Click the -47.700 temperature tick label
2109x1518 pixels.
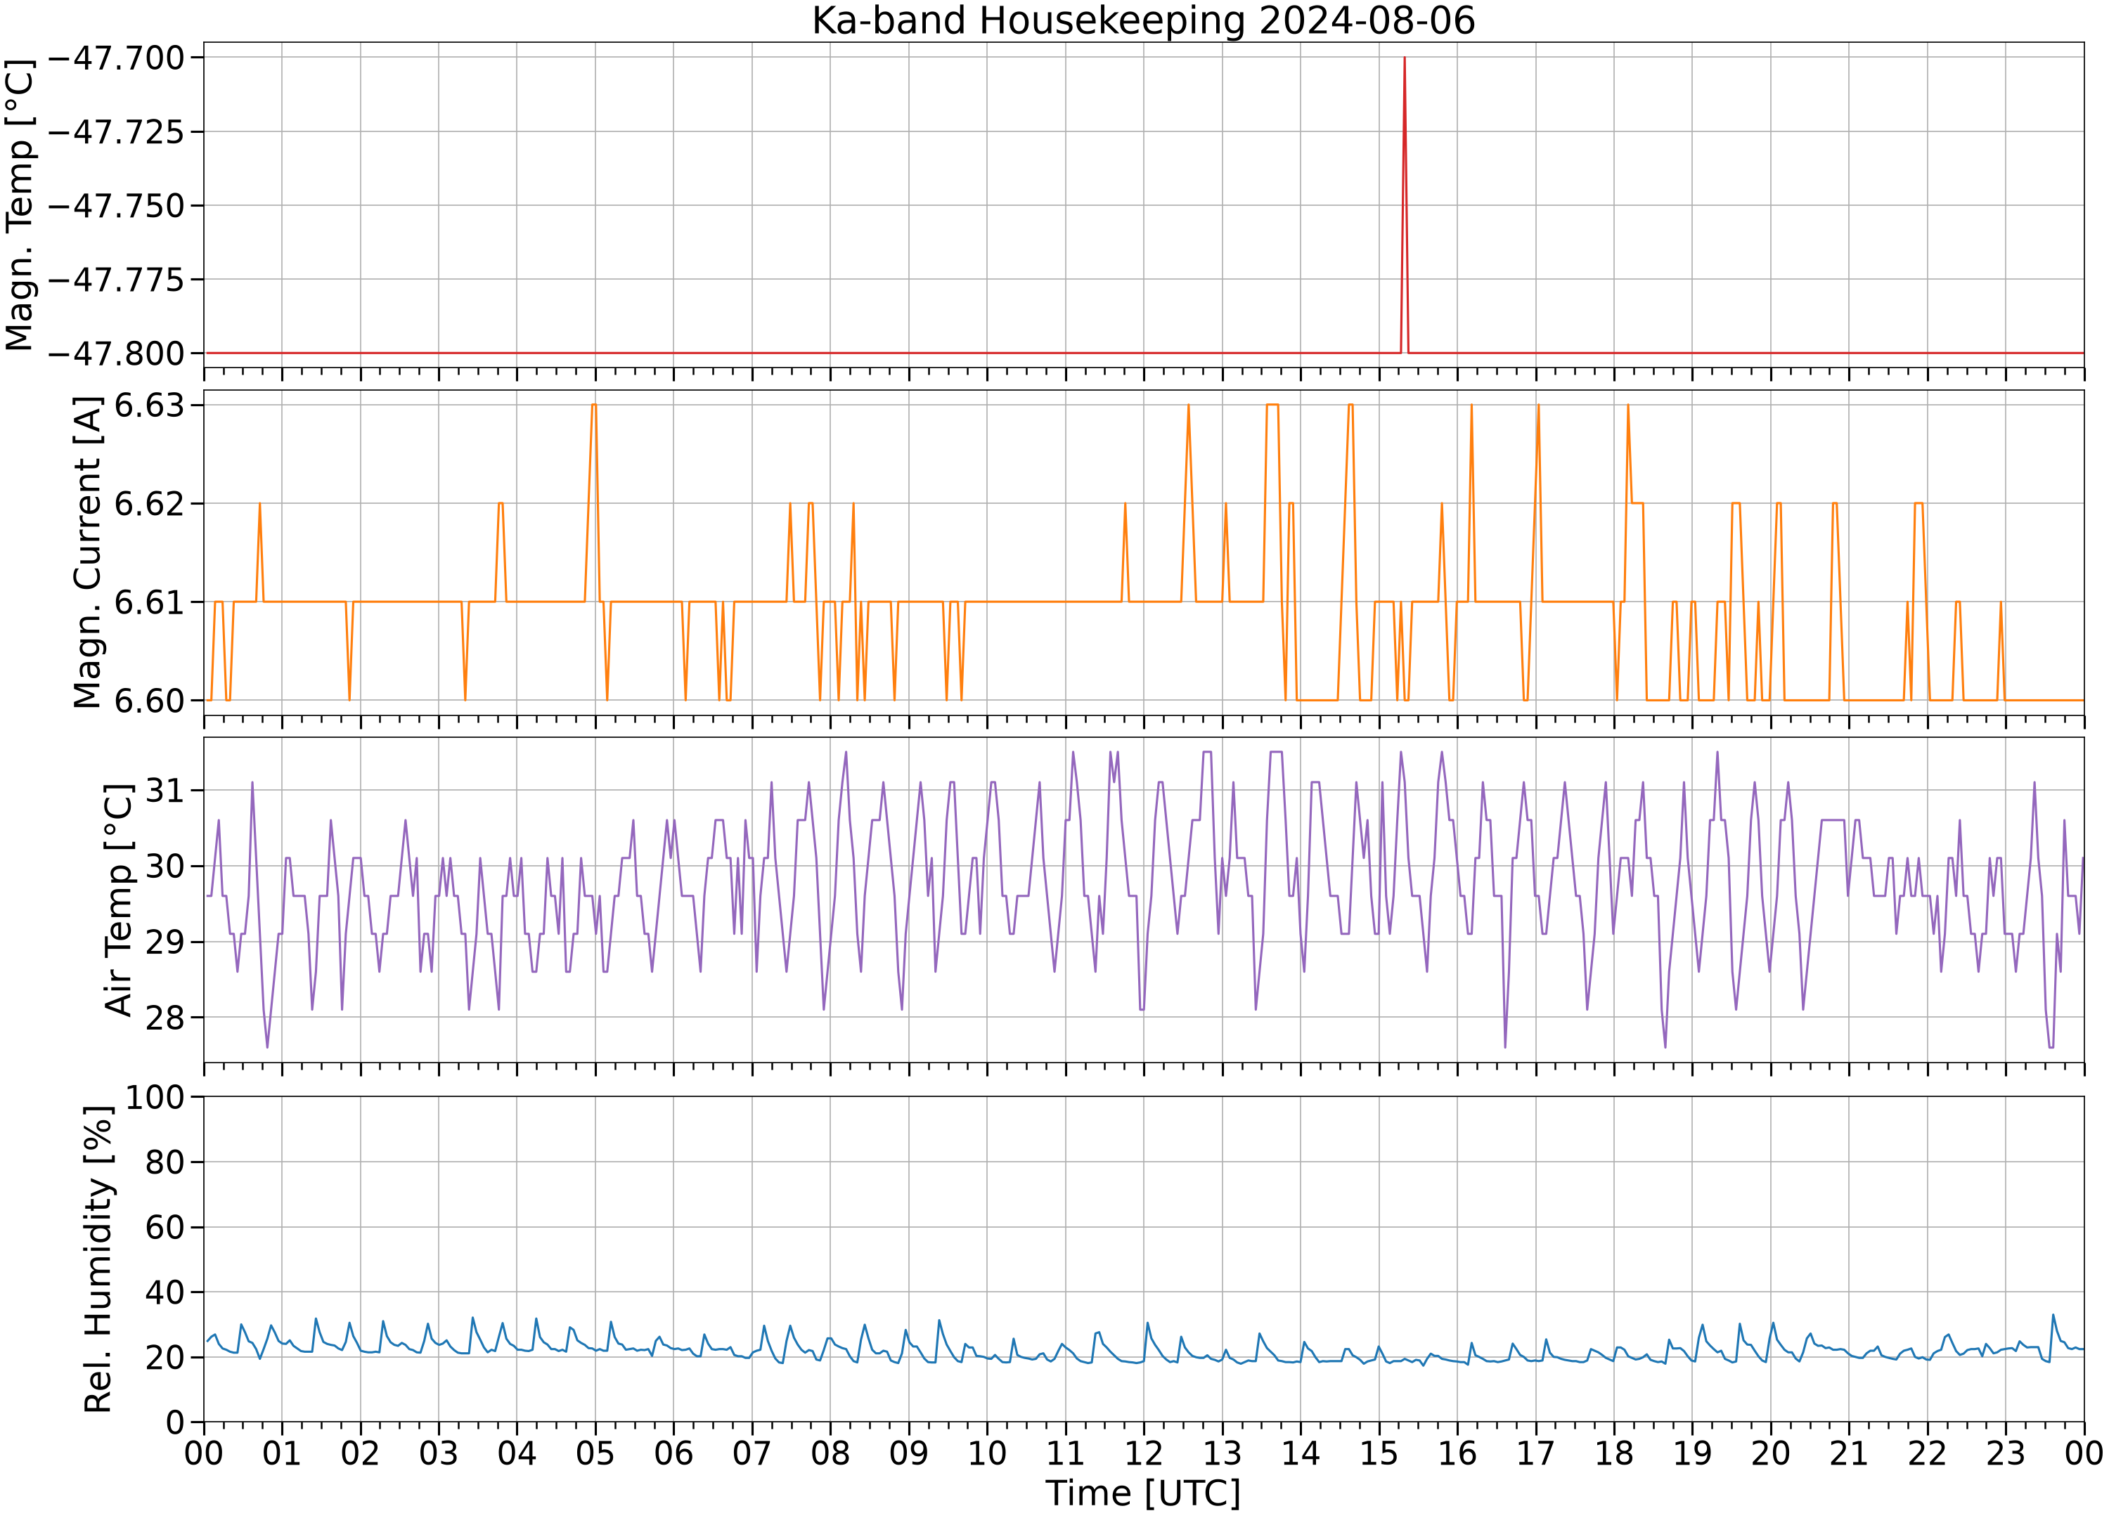[115, 58]
